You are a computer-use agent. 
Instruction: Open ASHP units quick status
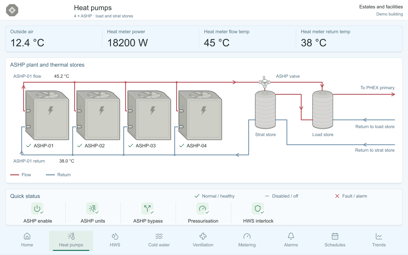pos(93,213)
